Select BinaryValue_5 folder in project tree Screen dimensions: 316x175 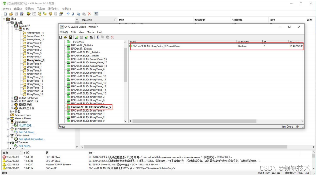(x=36, y=60)
